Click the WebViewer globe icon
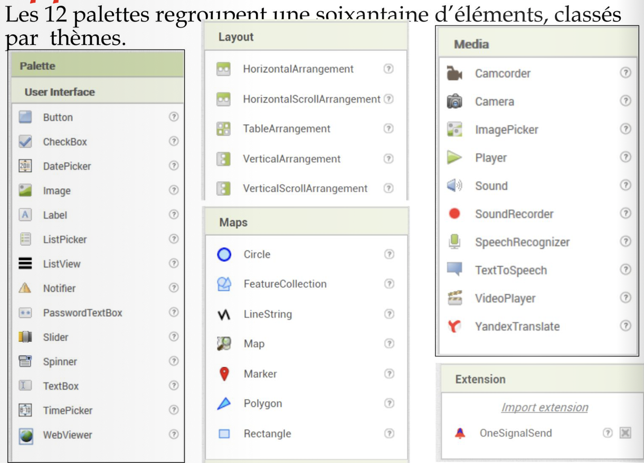This screenshot has width=644, height=463. 25,435
